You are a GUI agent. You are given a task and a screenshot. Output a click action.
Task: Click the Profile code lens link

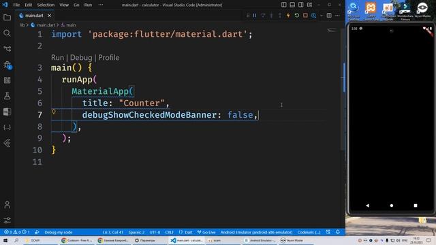109,57
